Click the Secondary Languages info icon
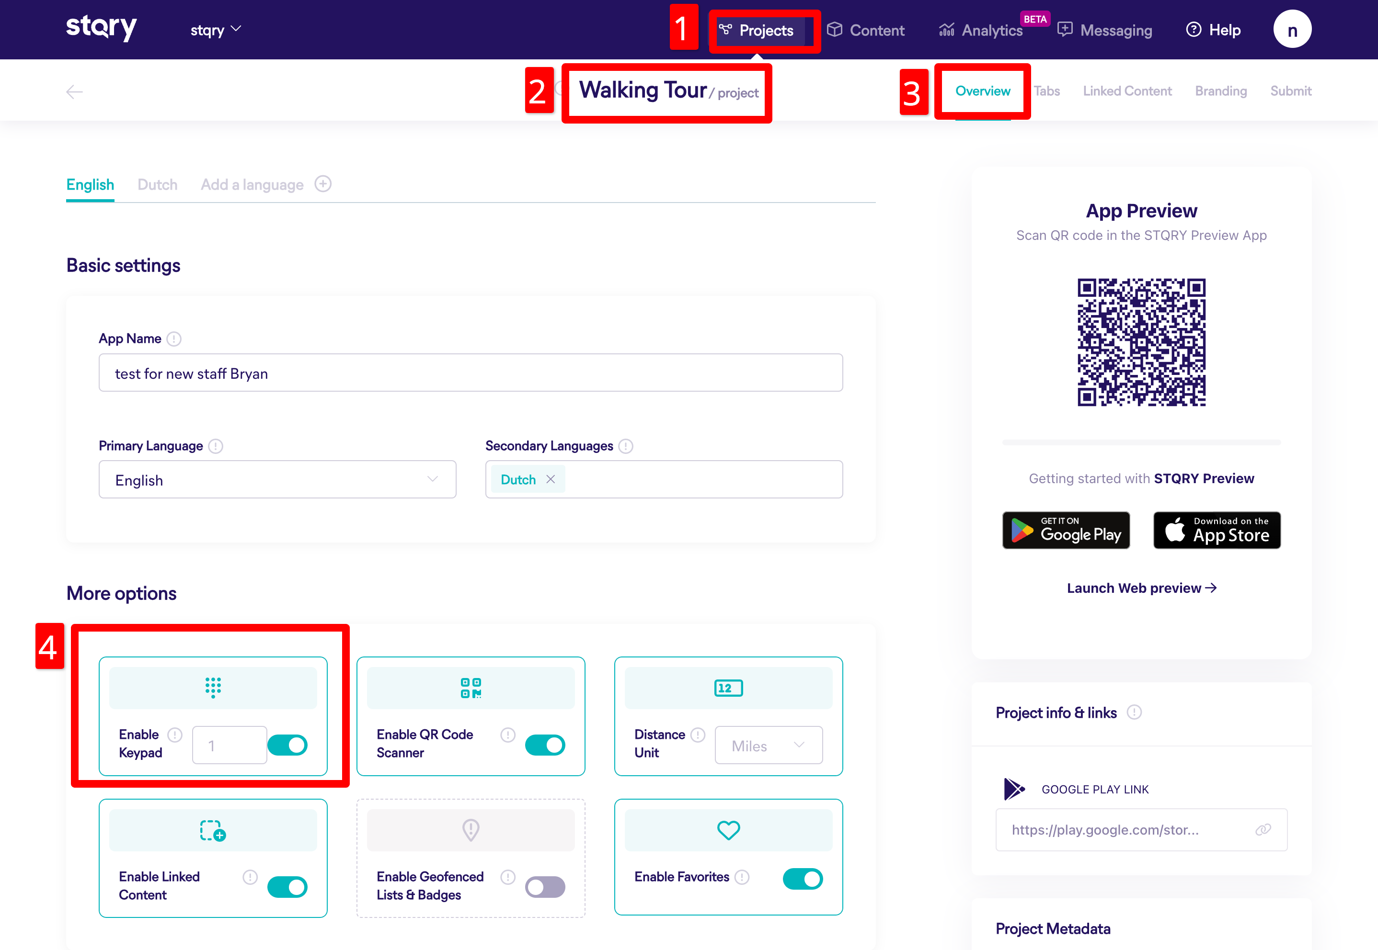 625,446
